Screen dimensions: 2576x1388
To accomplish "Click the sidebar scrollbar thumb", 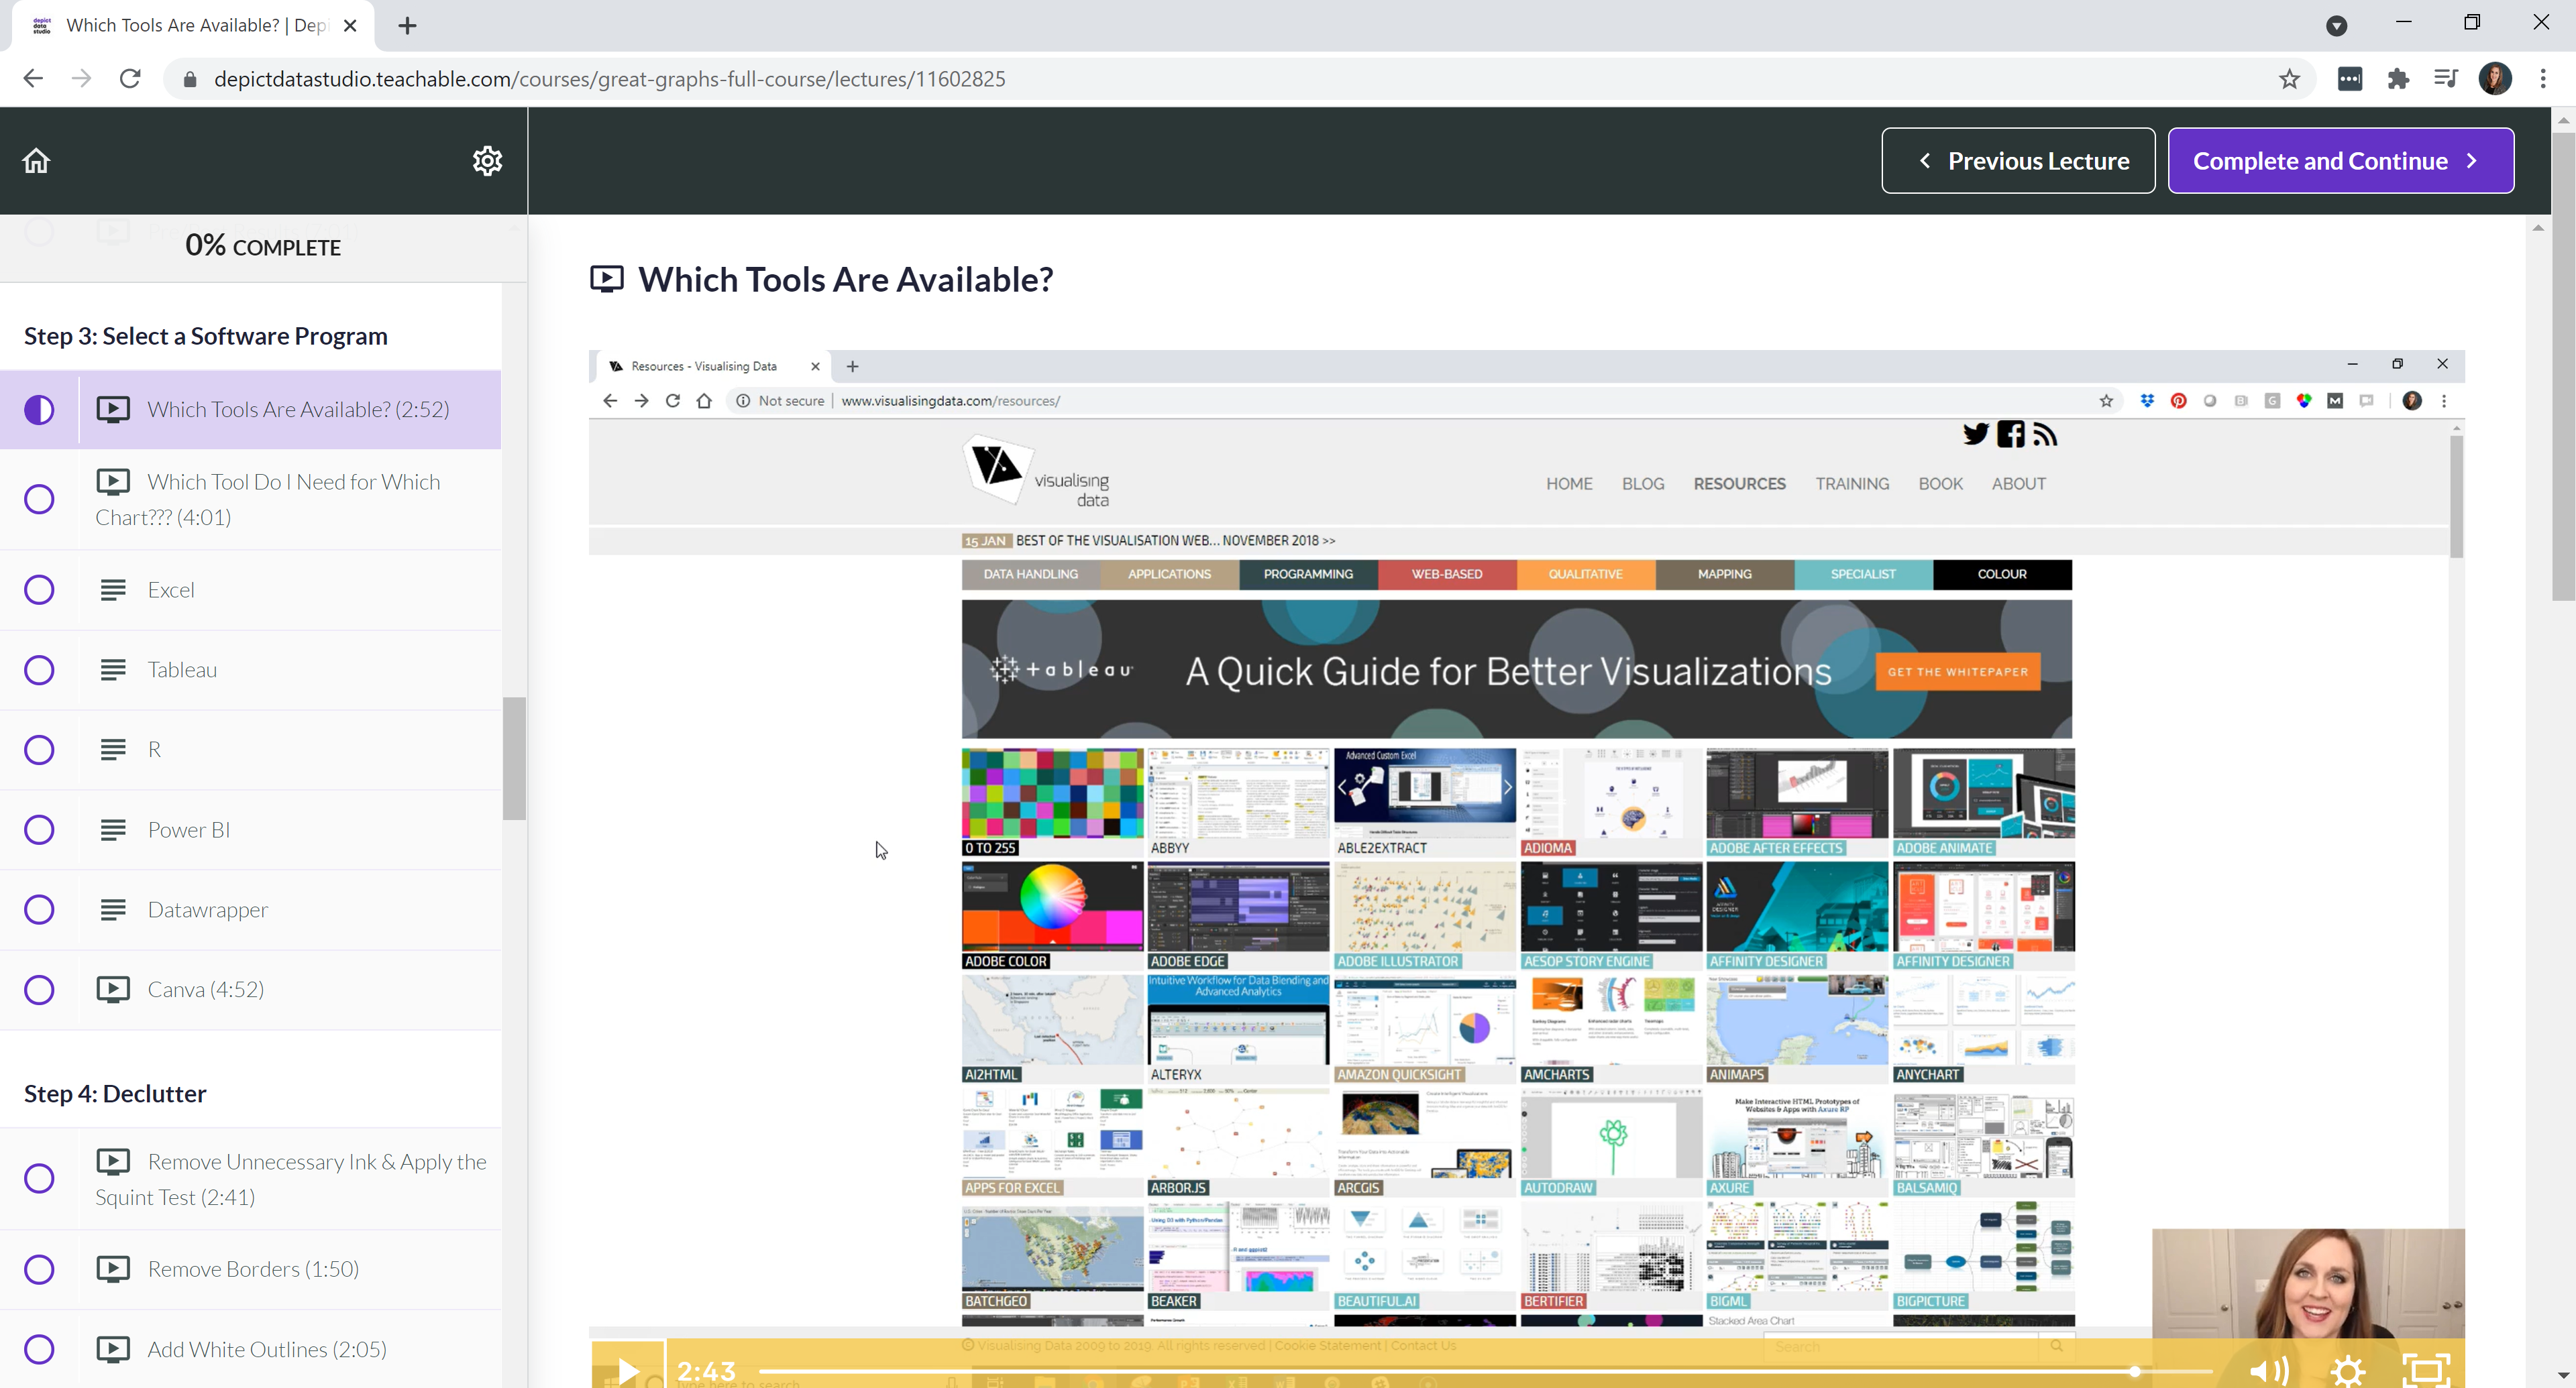I will (514, 758).
